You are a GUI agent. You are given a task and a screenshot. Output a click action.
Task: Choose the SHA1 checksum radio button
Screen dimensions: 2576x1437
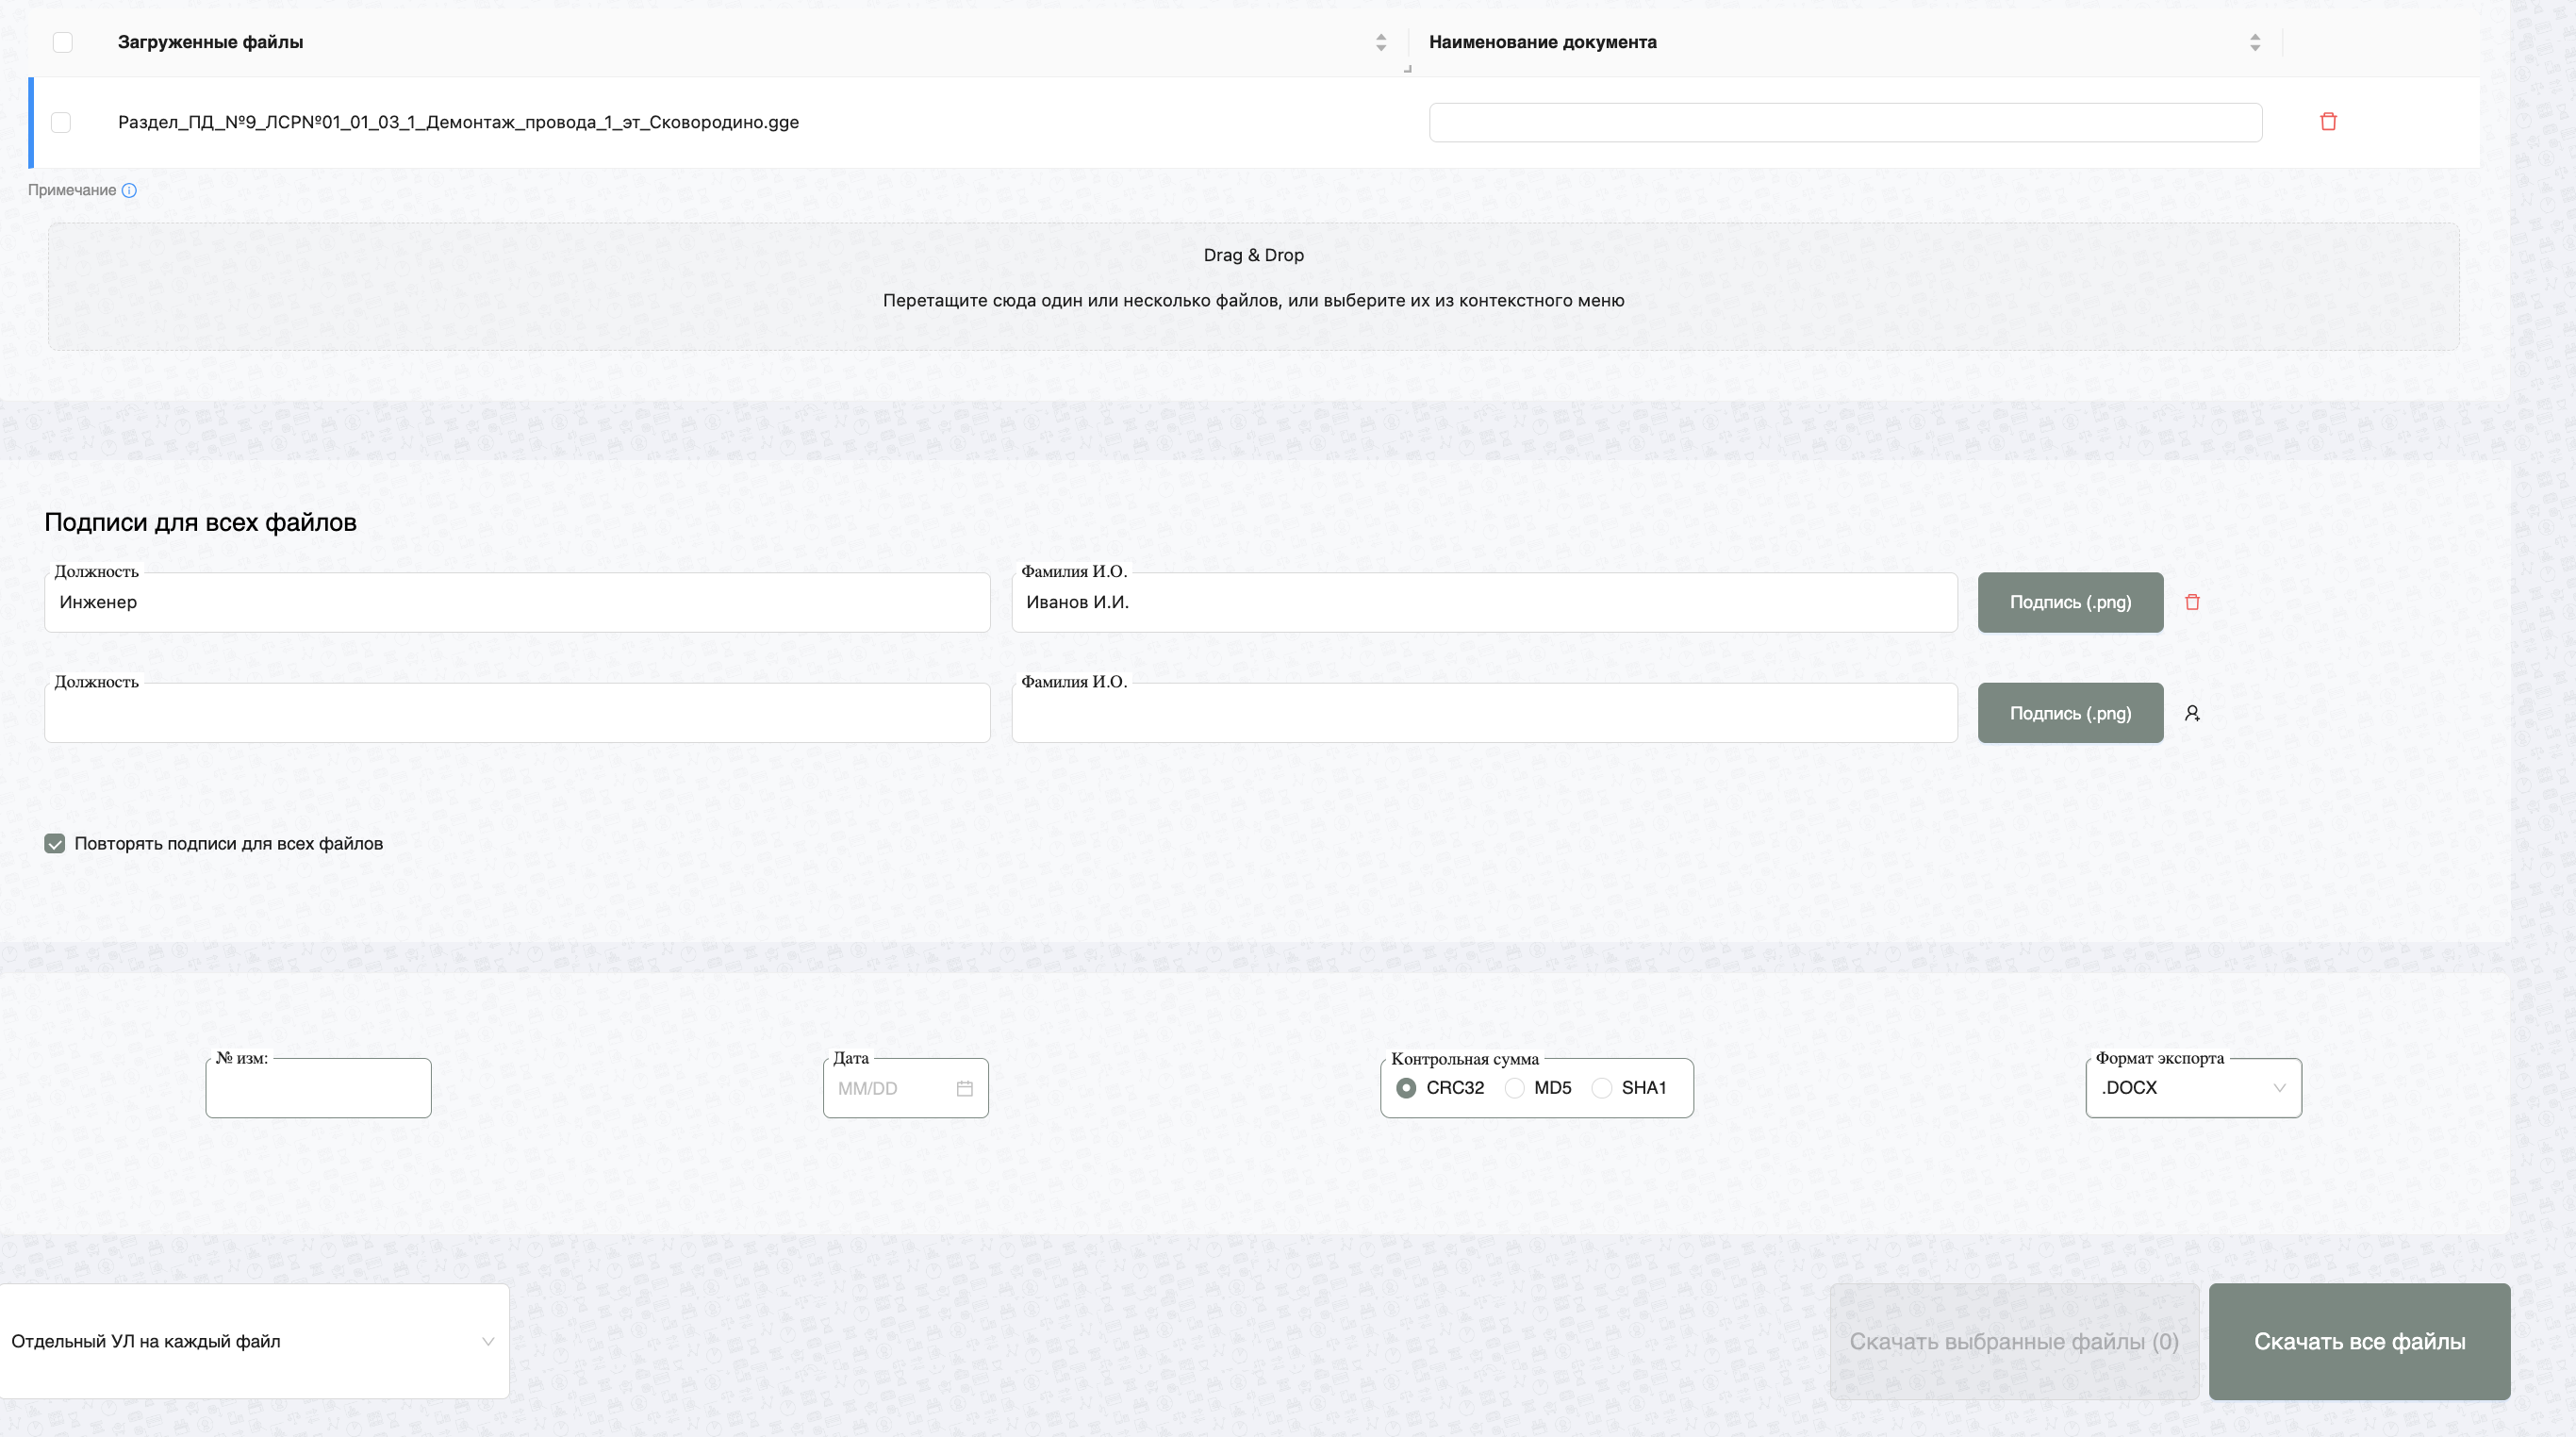(x=1601, y=1088)
